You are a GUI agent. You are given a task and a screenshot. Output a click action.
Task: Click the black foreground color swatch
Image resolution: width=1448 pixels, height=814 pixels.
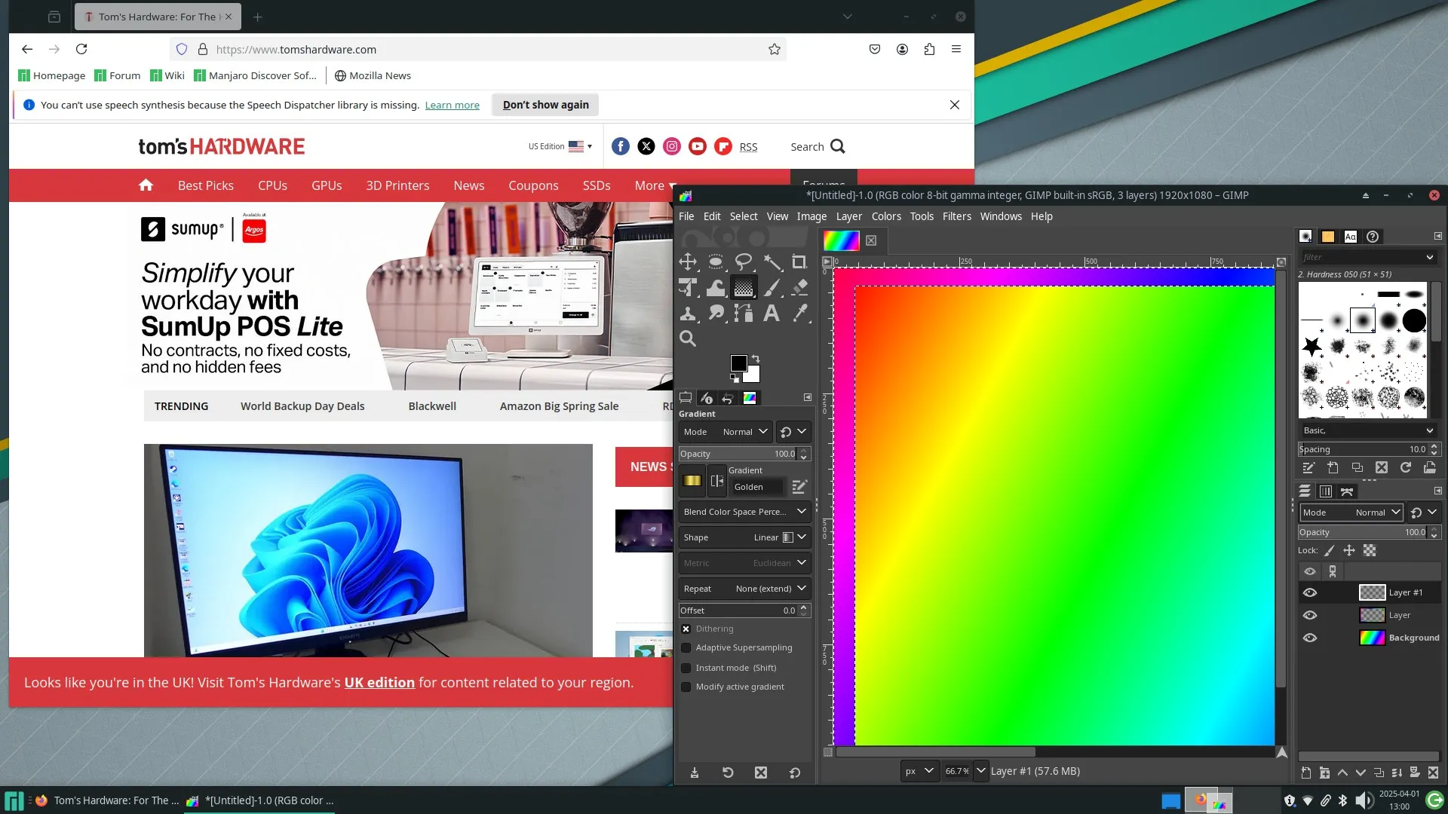point(738,363)
